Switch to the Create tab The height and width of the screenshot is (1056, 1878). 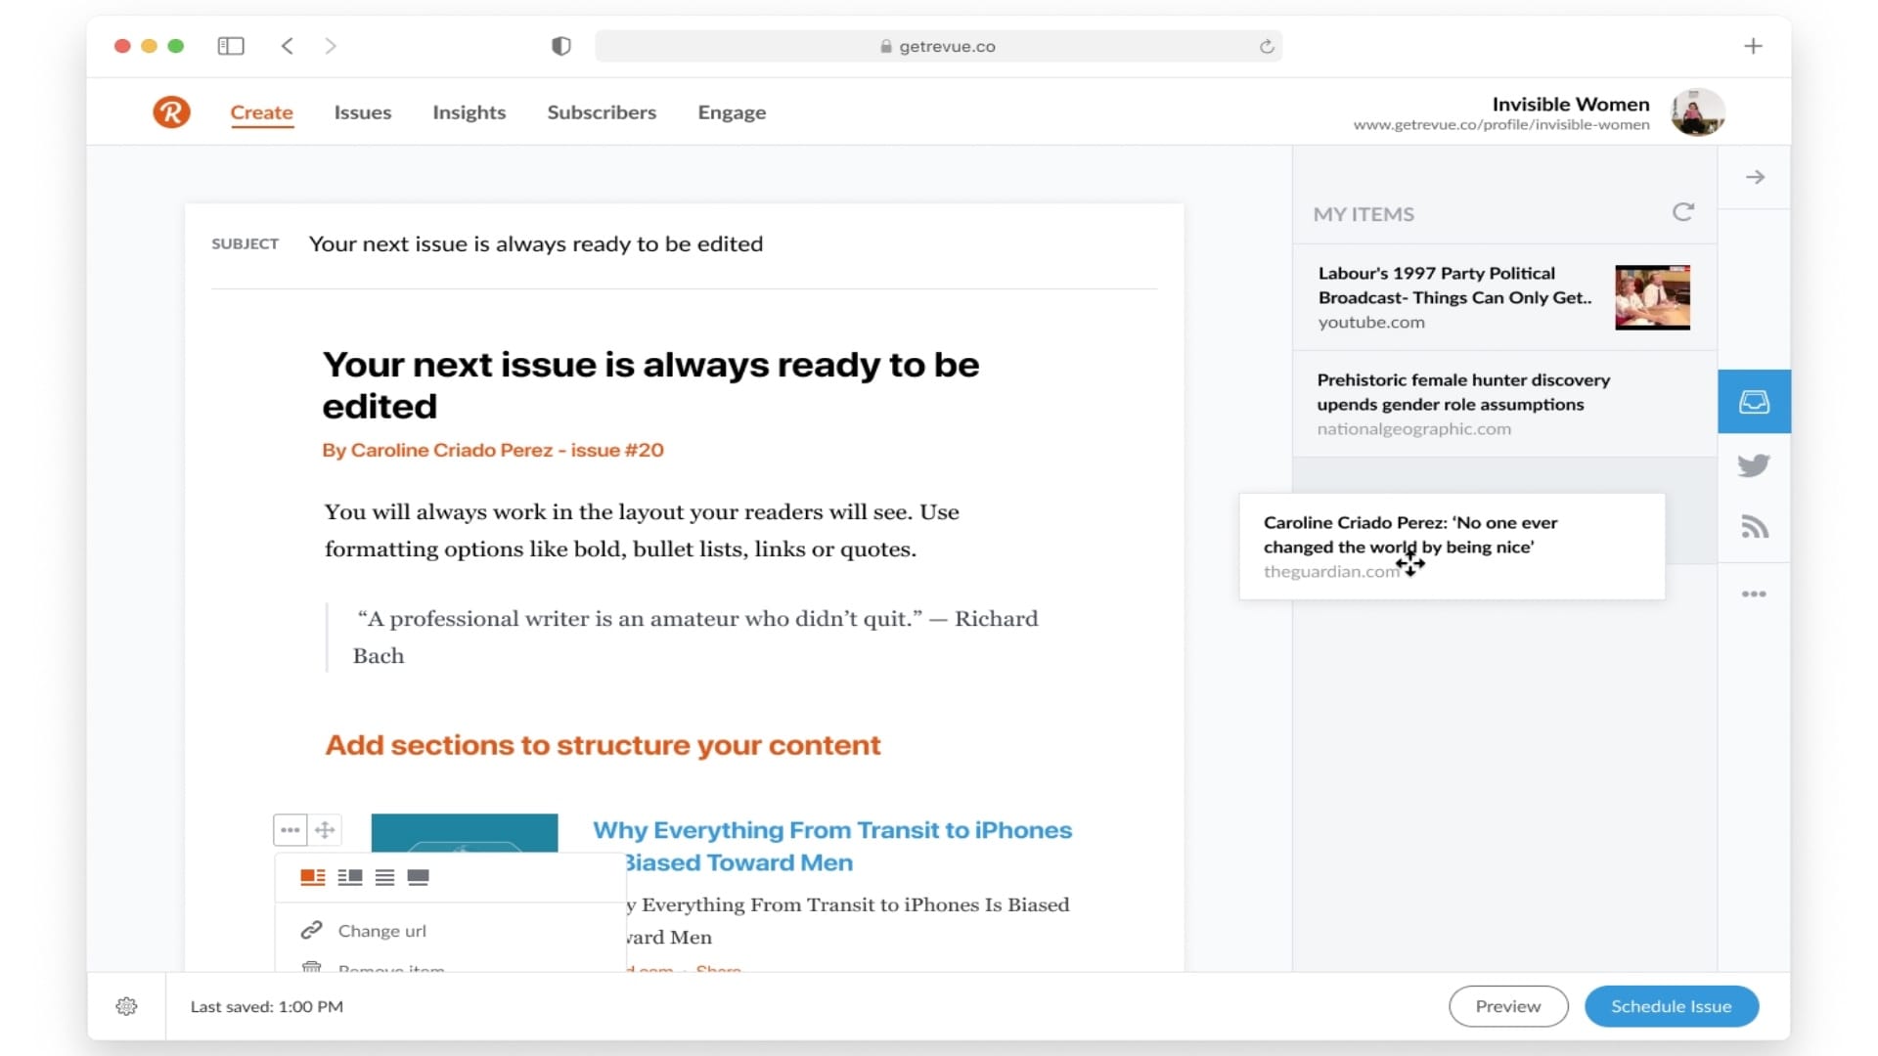(261, 112)
